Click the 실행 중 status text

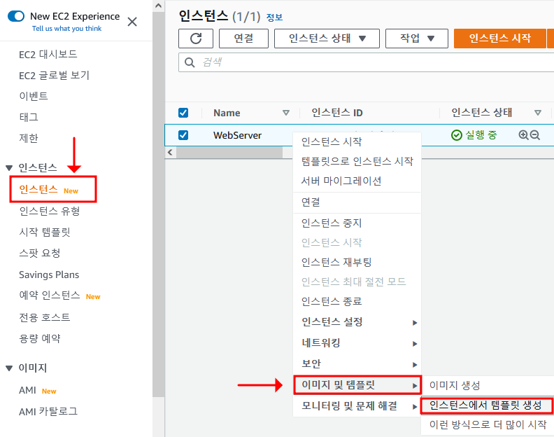pyautogui.click(x=481, y=135)
